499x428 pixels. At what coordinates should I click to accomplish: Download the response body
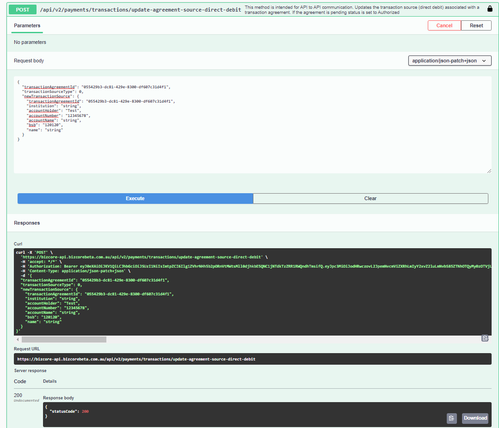pos(475,418)
